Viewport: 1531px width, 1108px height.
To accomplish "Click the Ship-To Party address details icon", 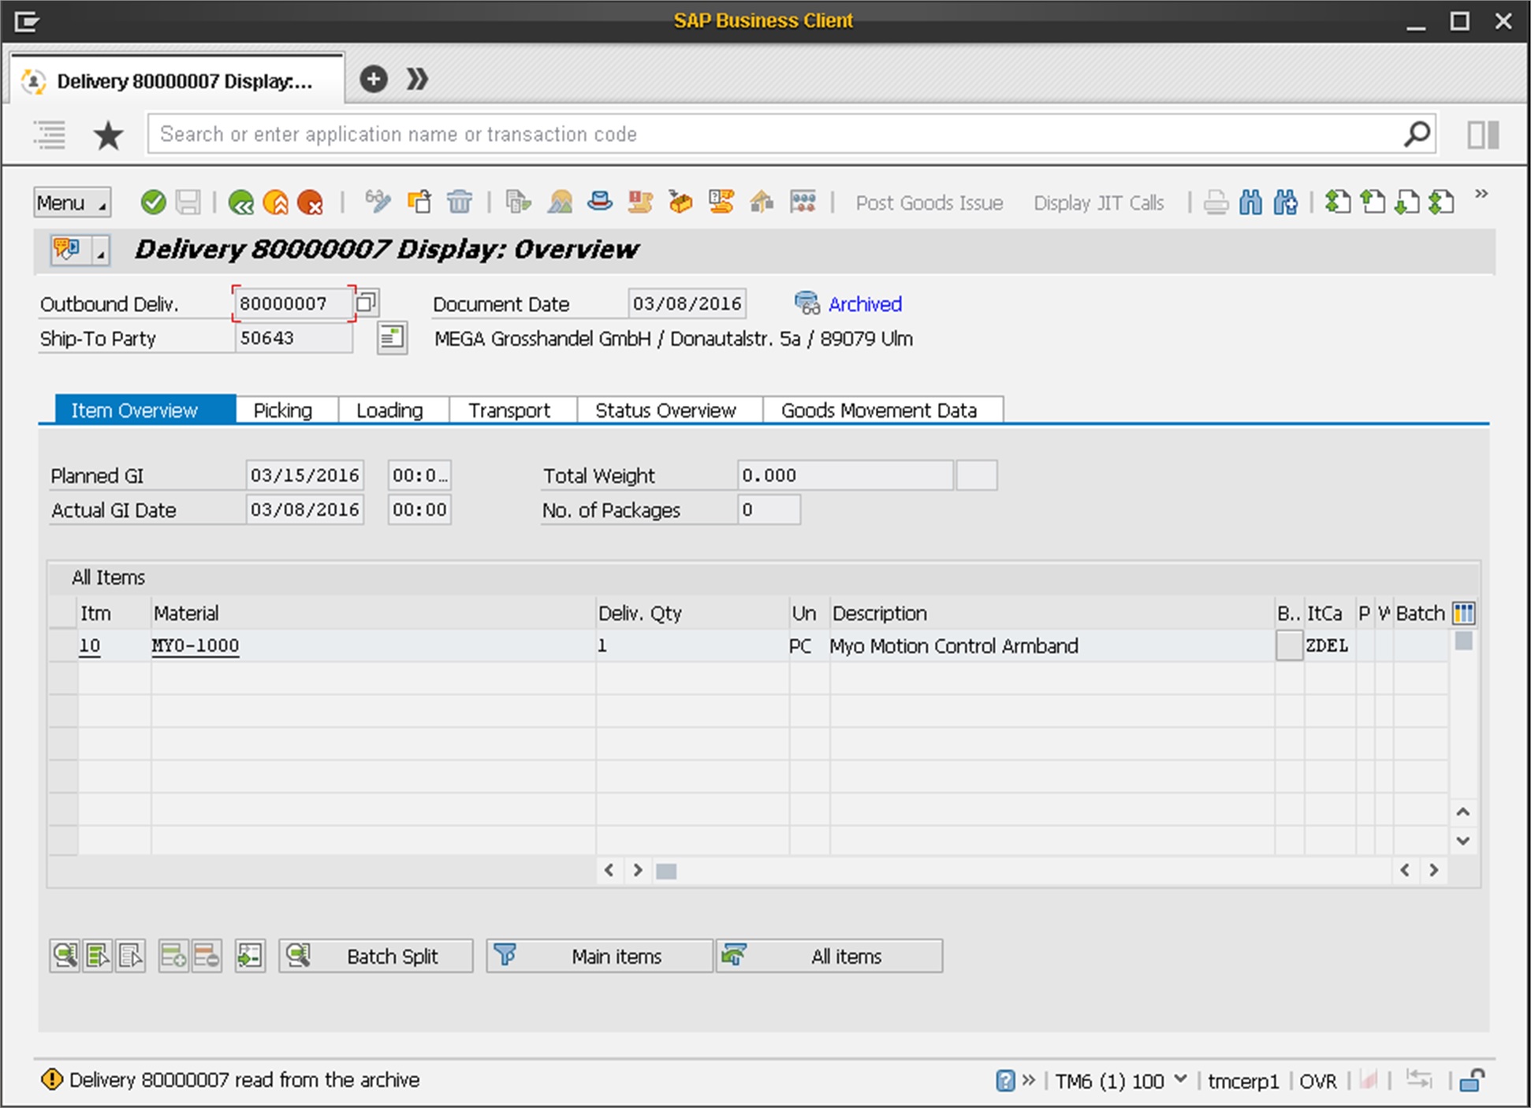I will click(x=392, y=338).
